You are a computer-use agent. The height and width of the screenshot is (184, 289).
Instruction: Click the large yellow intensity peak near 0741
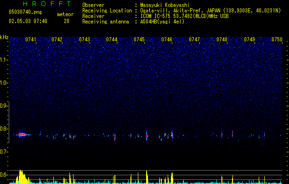(22, 177)
